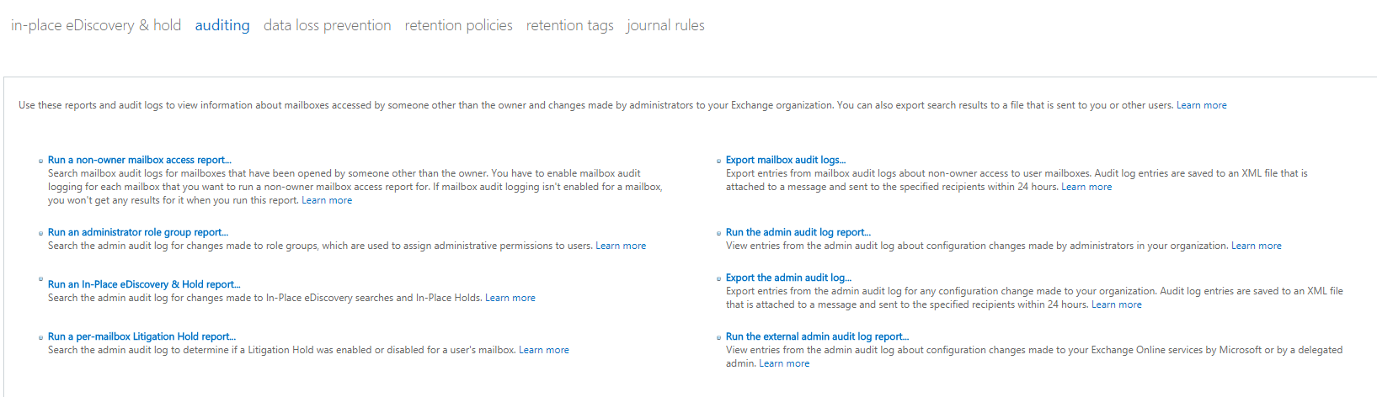This screenshot has width=1377, height=397.
Task: Run a per-mailbox Litigation Hold report
Action: [141, 336]
